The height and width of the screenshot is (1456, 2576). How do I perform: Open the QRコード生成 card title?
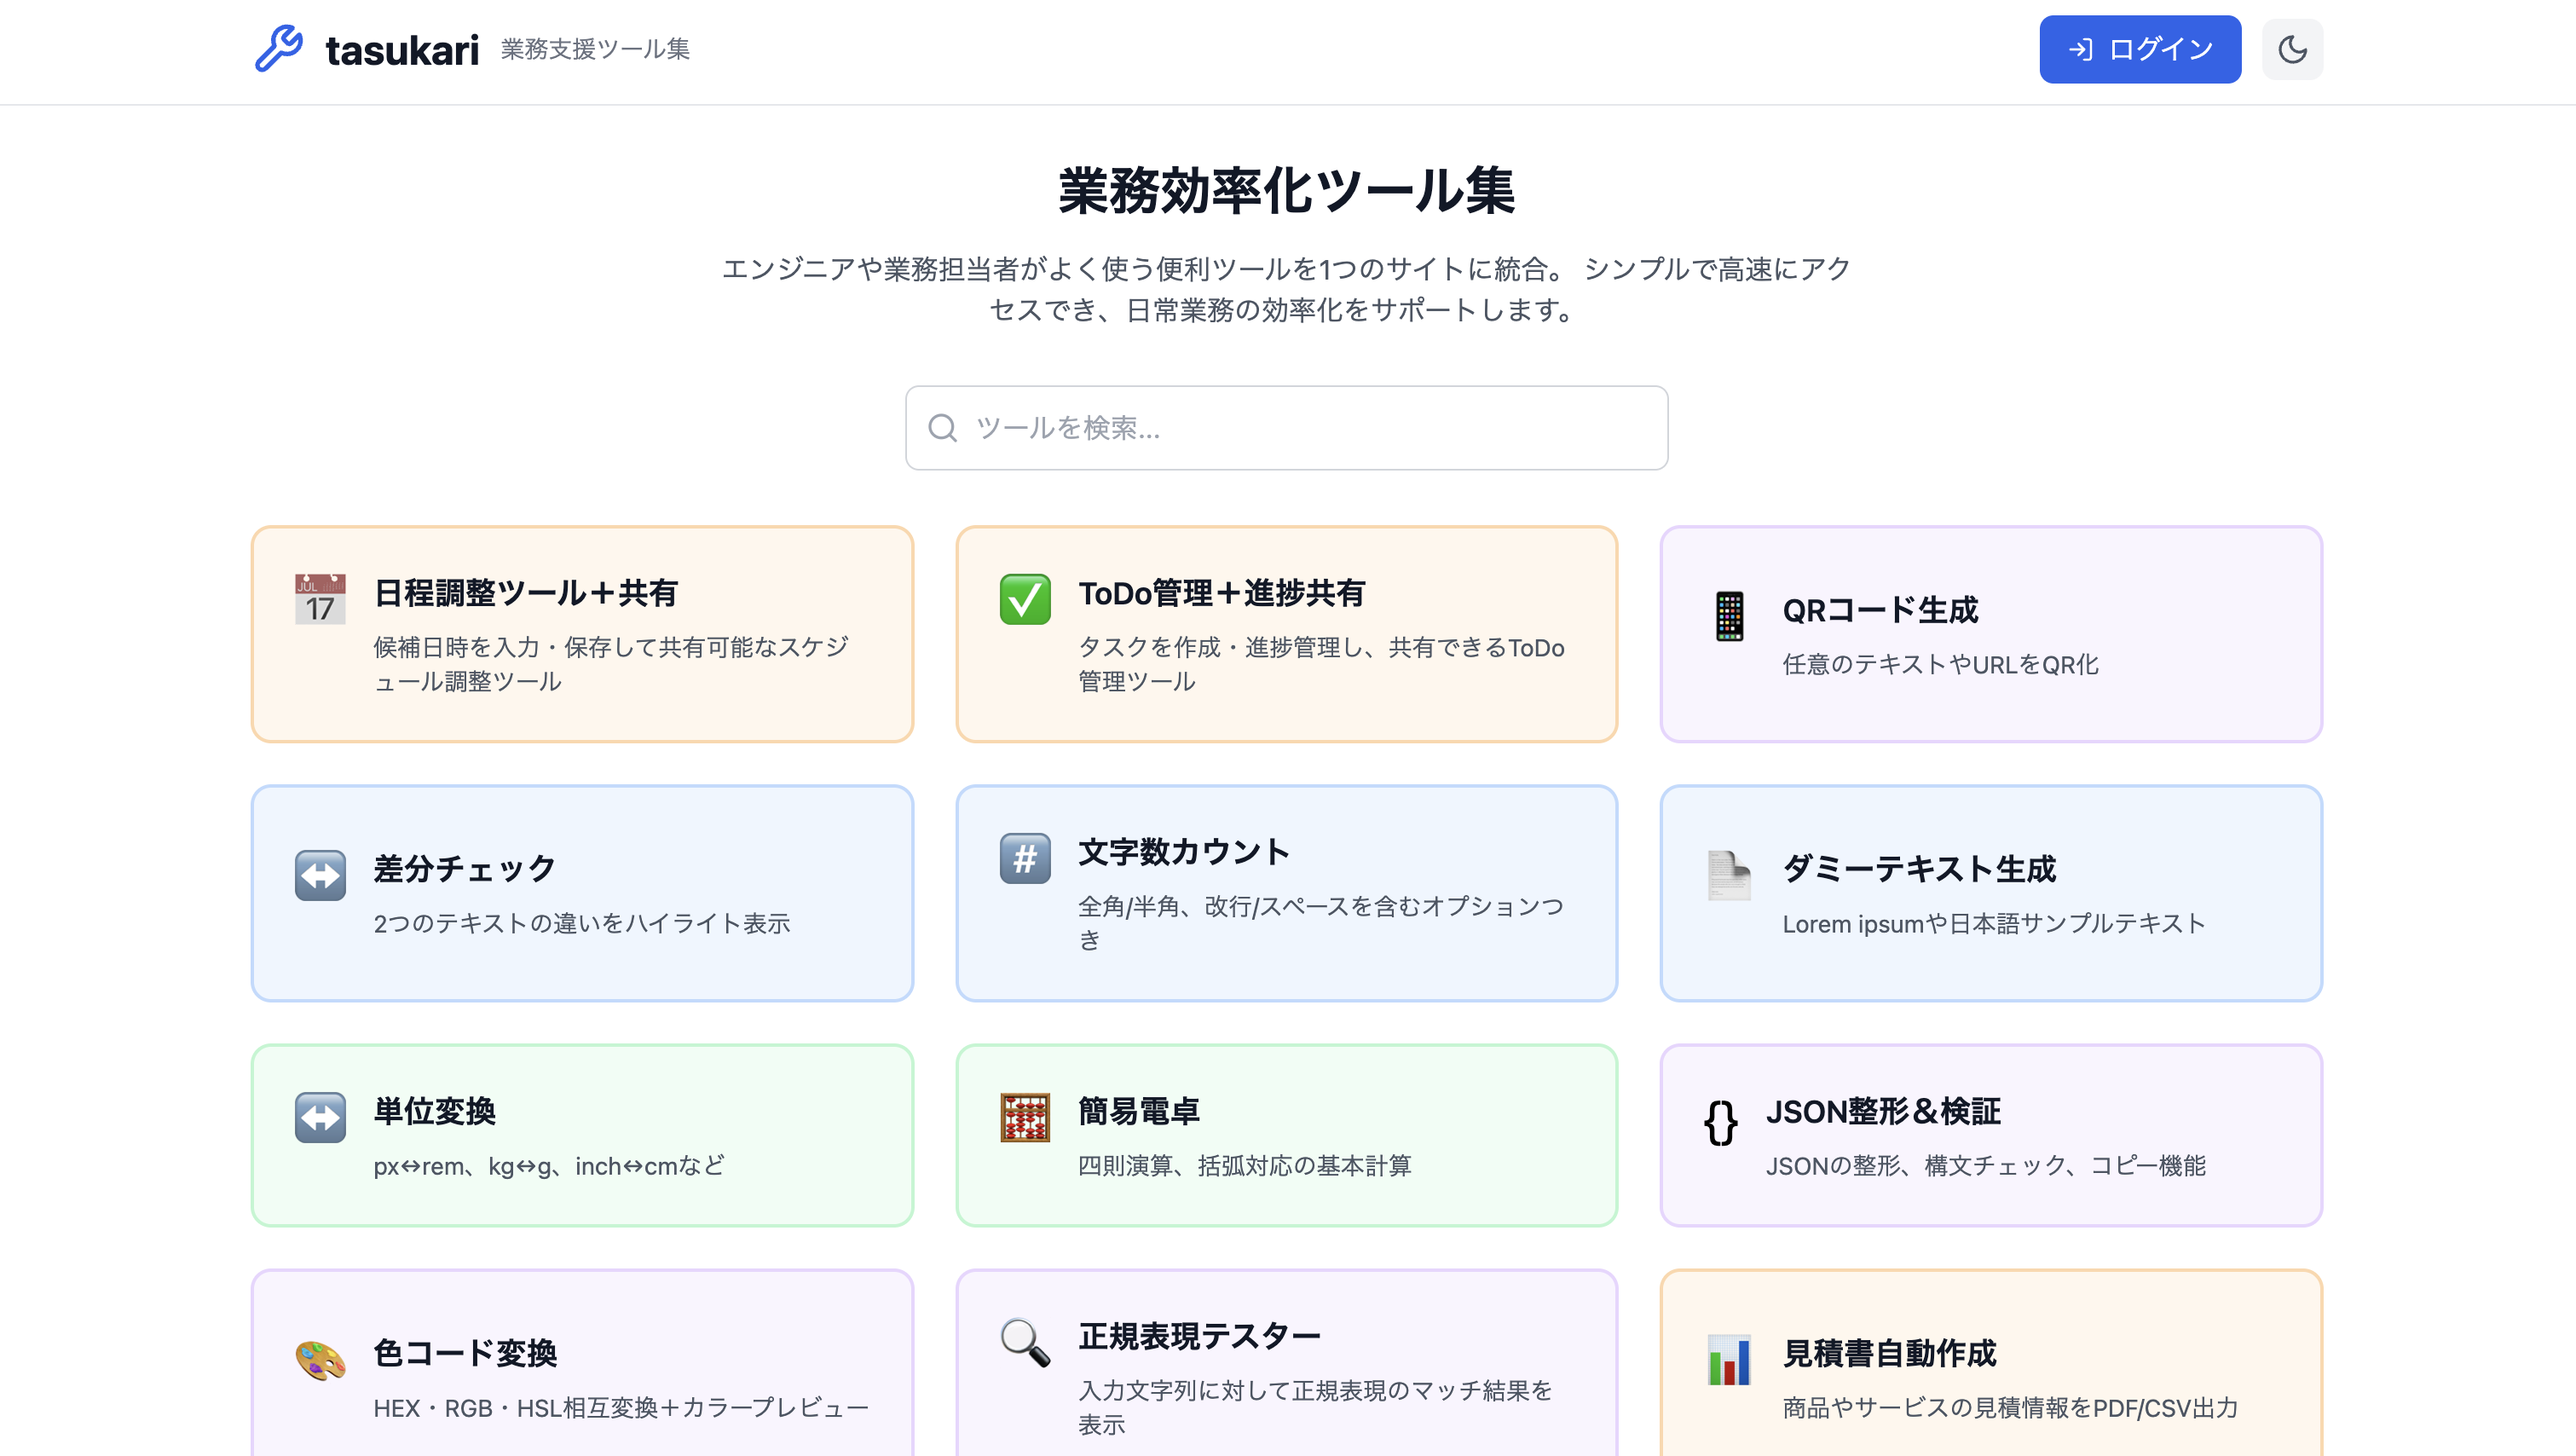(x=1880, y=610)
